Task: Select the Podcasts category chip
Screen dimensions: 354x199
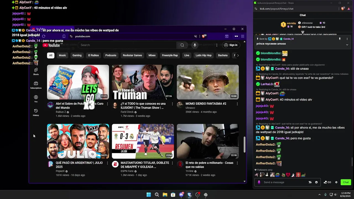Action: click(x=111, y=55)
